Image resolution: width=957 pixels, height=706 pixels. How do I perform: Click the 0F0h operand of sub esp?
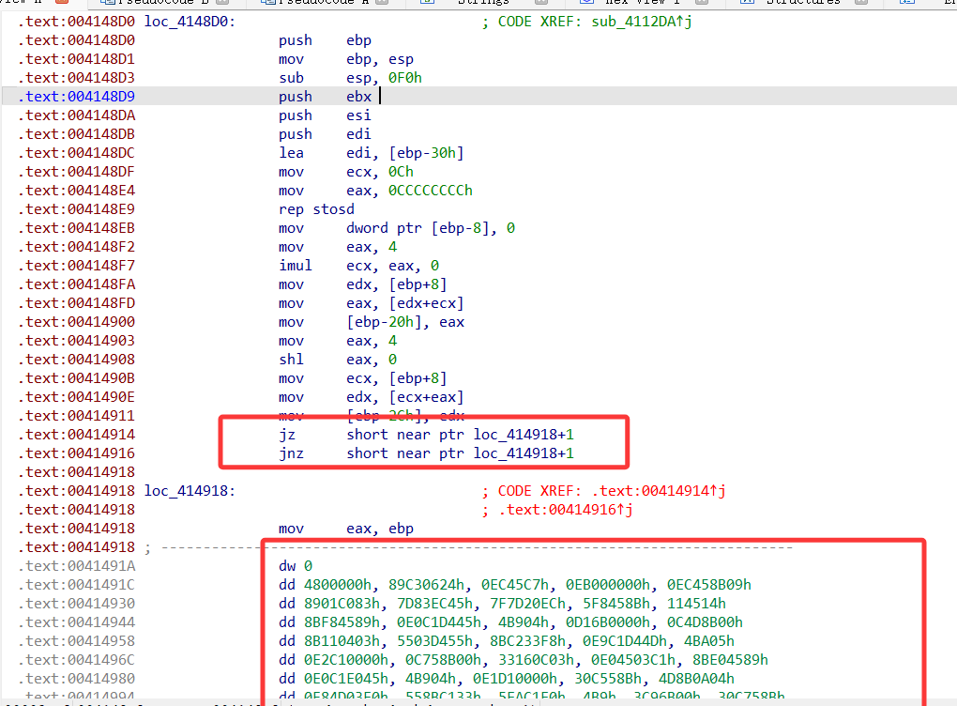404,78
